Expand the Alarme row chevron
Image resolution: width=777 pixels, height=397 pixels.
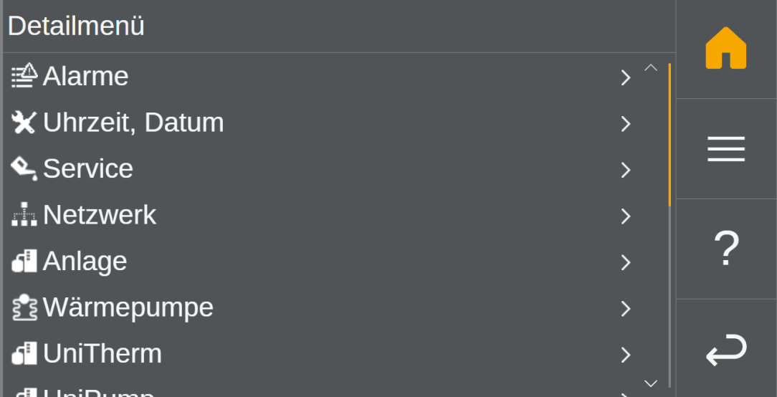pos(626,77)
